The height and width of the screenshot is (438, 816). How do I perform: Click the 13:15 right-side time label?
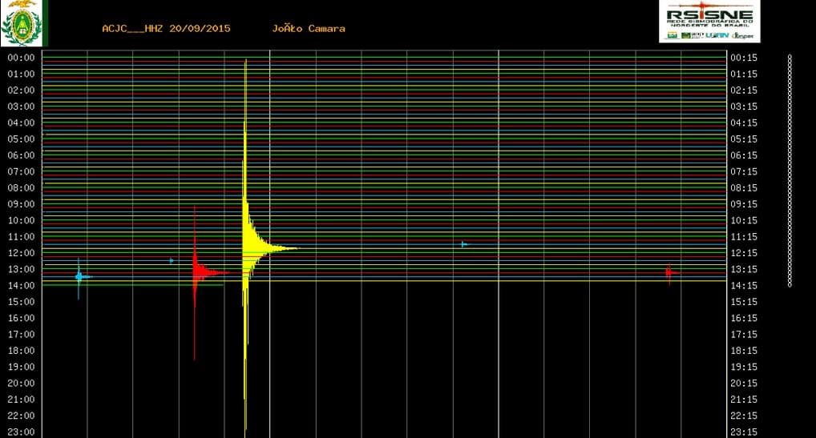(x=744, y=269)
